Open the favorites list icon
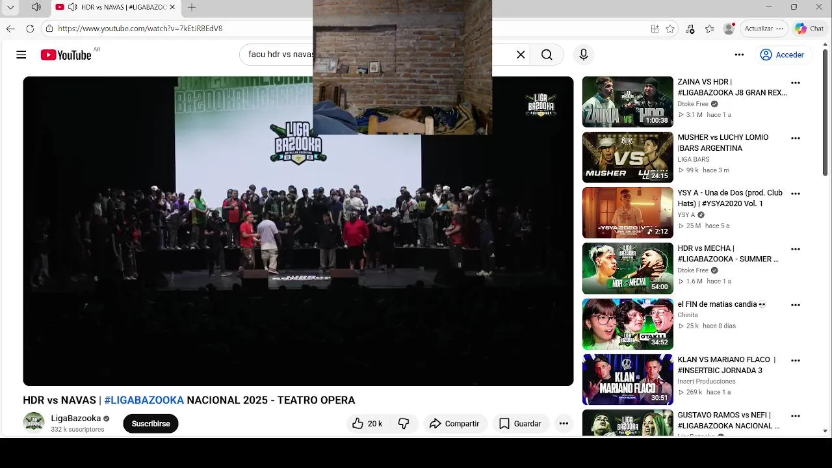The height and width of the screenshot is (468, 832). pos(710,29)
